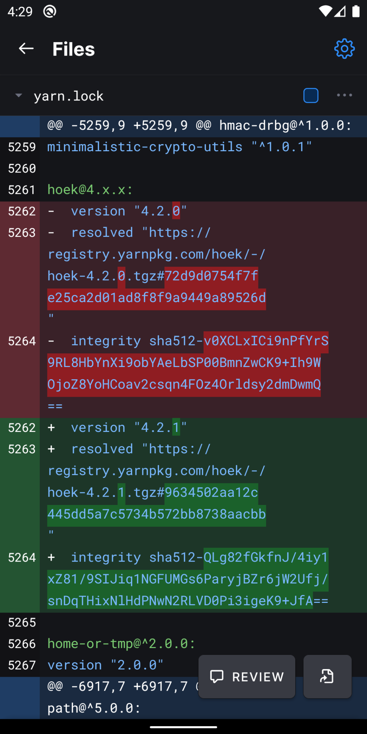Check the viewed checkbox for yarn.lock
Viewport: 367px width, 734px height.
310,95
